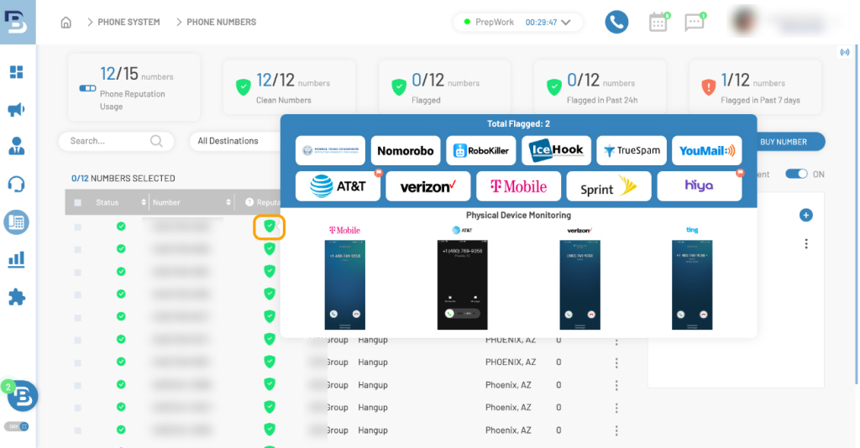Click the highlighted reputation shield icon
The height and width of the screenshot is (448, 860).
click(270, 227)
